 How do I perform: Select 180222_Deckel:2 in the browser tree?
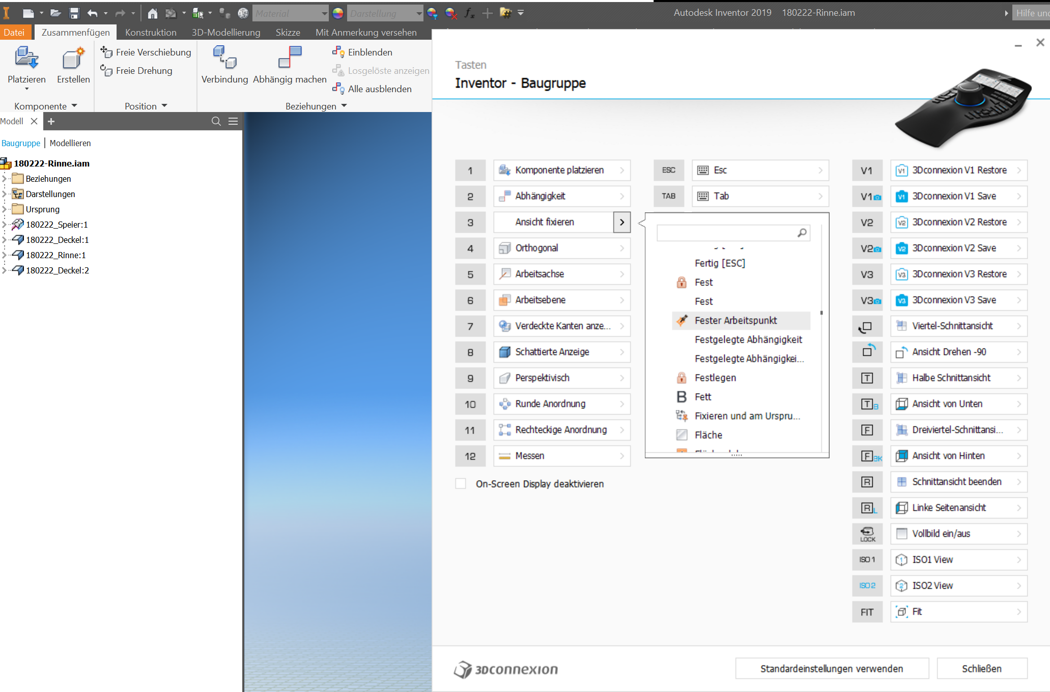[58, 270]
